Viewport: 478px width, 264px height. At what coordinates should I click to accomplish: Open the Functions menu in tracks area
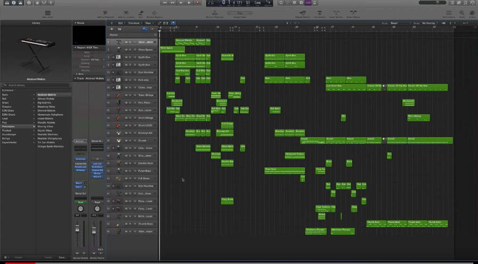[135, 23]
